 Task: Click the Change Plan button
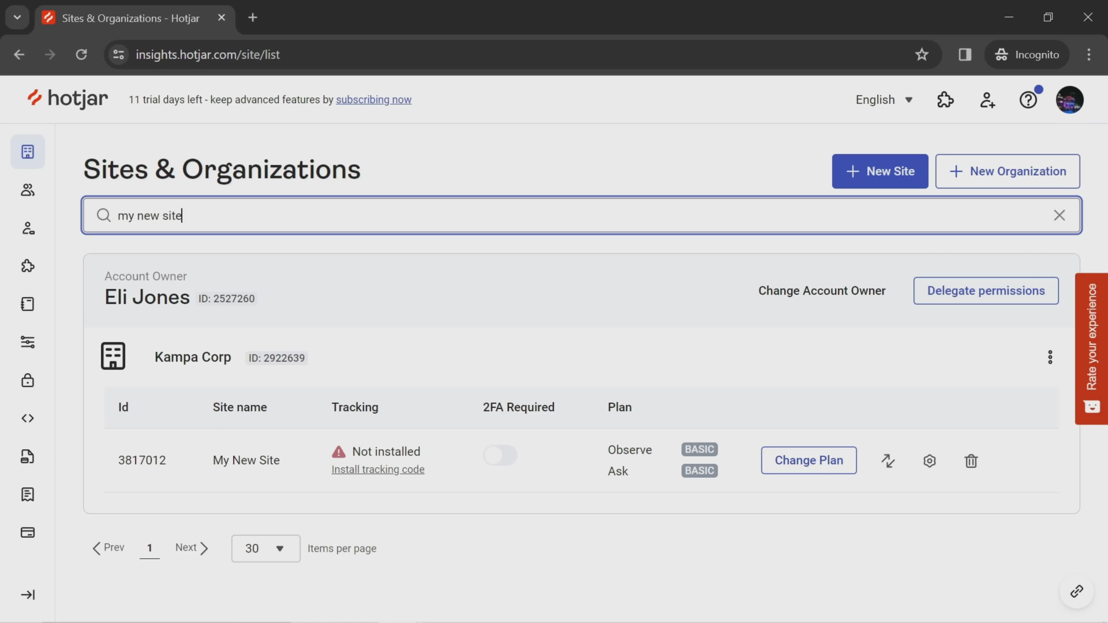[x=808, y=461]
